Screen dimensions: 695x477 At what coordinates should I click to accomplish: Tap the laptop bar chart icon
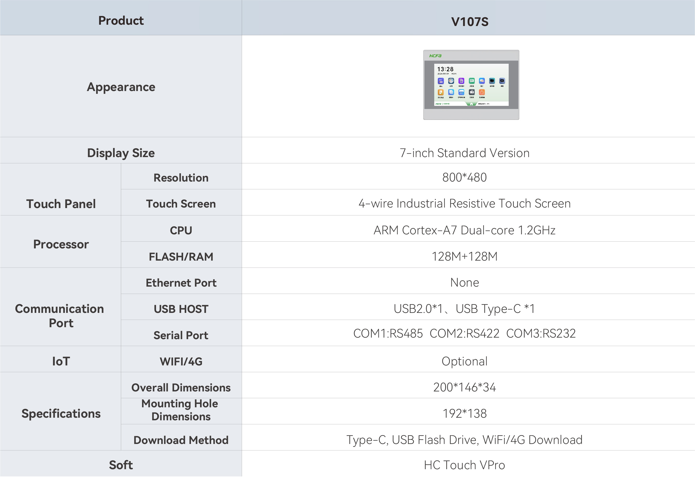tap(502, 81)
